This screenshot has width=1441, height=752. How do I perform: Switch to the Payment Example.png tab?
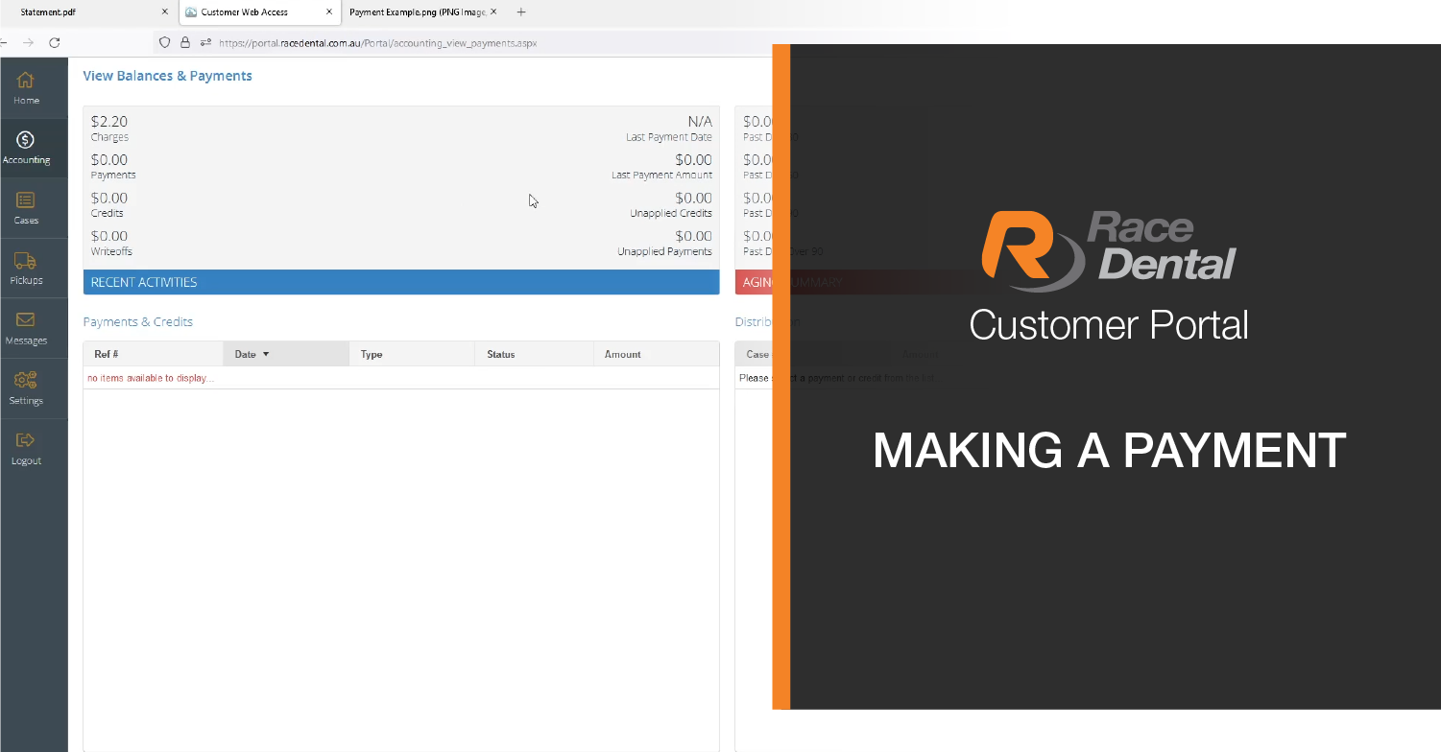coord(417,12)
